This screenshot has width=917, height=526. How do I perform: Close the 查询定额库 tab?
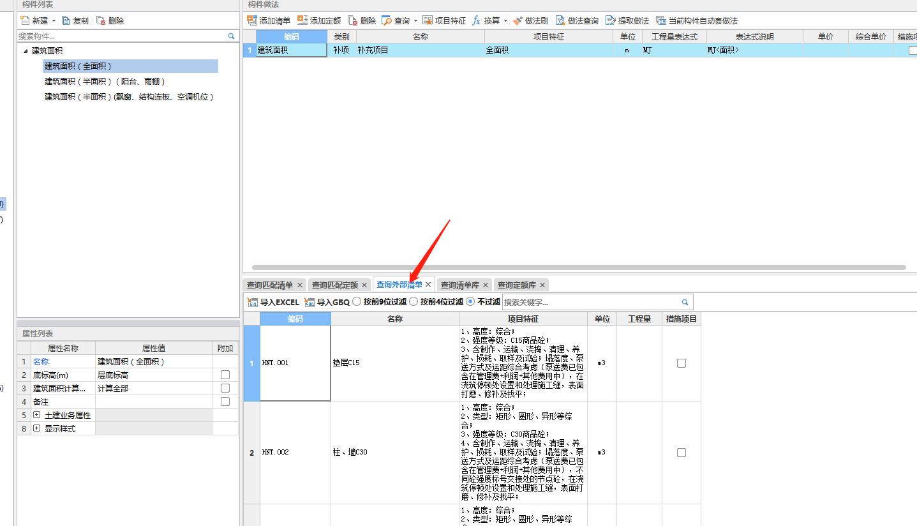(542, 285)
